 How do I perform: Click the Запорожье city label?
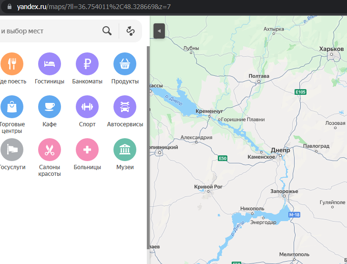pyautogui.click(x=284, y=191)
